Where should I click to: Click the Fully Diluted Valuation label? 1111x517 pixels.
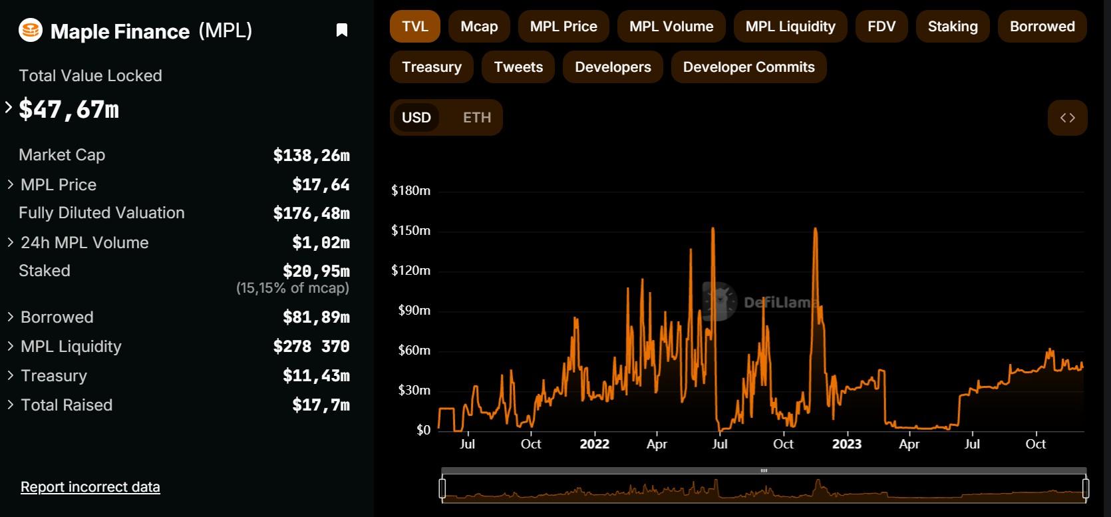click(102, 213)
